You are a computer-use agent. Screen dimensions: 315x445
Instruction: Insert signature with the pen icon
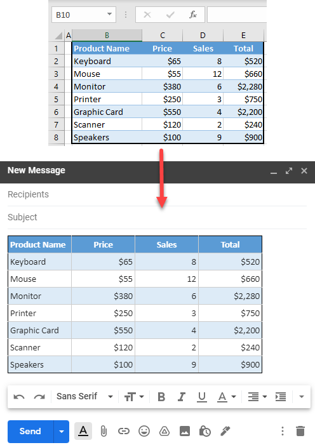pyautogui.click(x=225, y=432)
